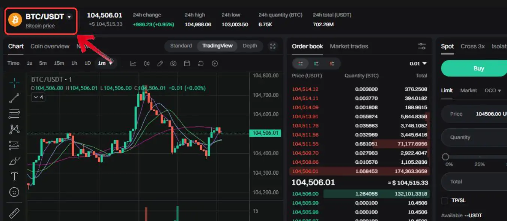Click the 104,506.01 price axis label
507x221 pixels.
pos(265,133)
